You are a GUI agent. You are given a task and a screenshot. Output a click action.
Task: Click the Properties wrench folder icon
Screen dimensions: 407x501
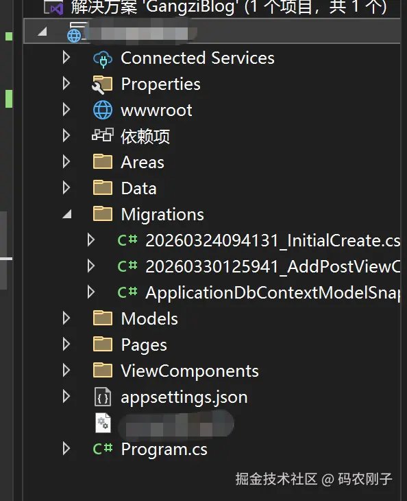click(102, 84)
